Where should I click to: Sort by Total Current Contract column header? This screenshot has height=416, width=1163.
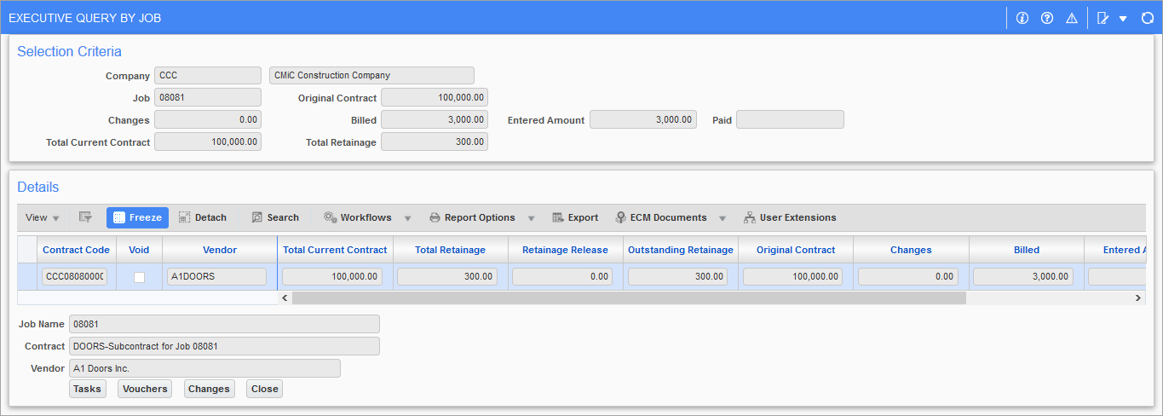coord(335,250)
